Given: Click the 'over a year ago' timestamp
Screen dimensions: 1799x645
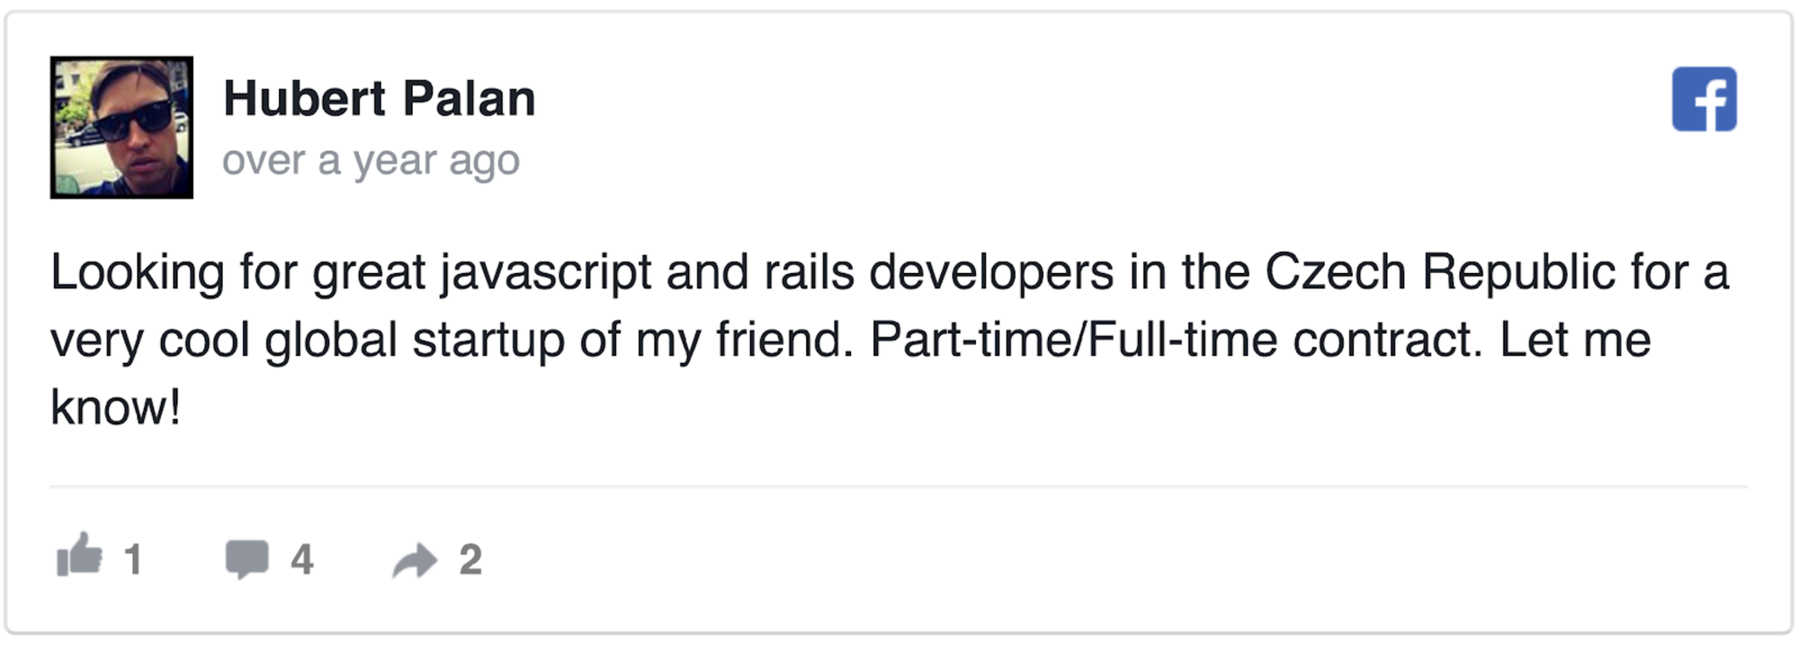Looking at the screenshot, I should tap(371, 161).
